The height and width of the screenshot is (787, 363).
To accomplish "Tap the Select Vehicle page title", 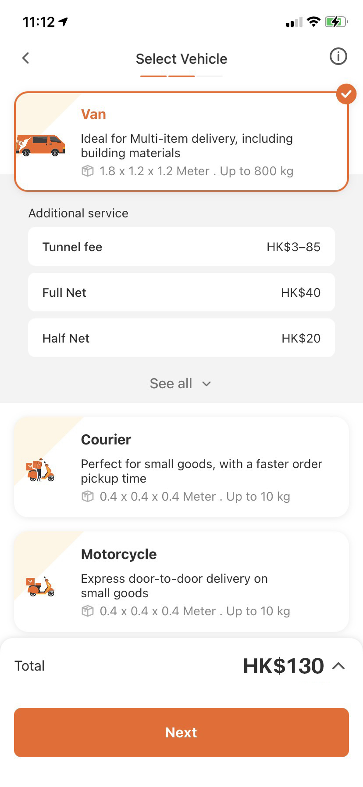I will pos(181,59).
